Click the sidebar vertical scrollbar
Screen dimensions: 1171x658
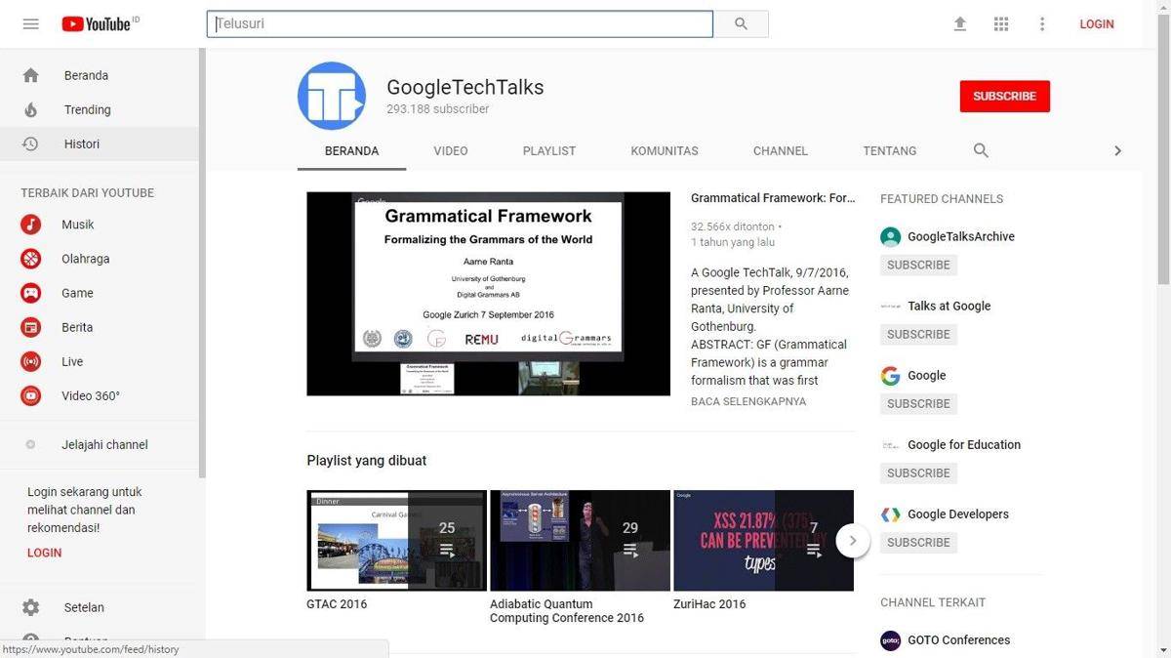coord(202,264)
